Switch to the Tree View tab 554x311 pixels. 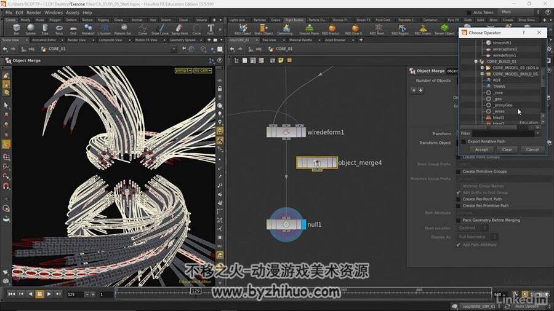[x=269, y=40]
